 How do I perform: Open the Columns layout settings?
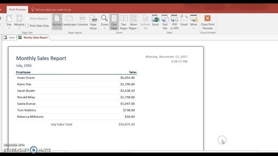point(82,21)
